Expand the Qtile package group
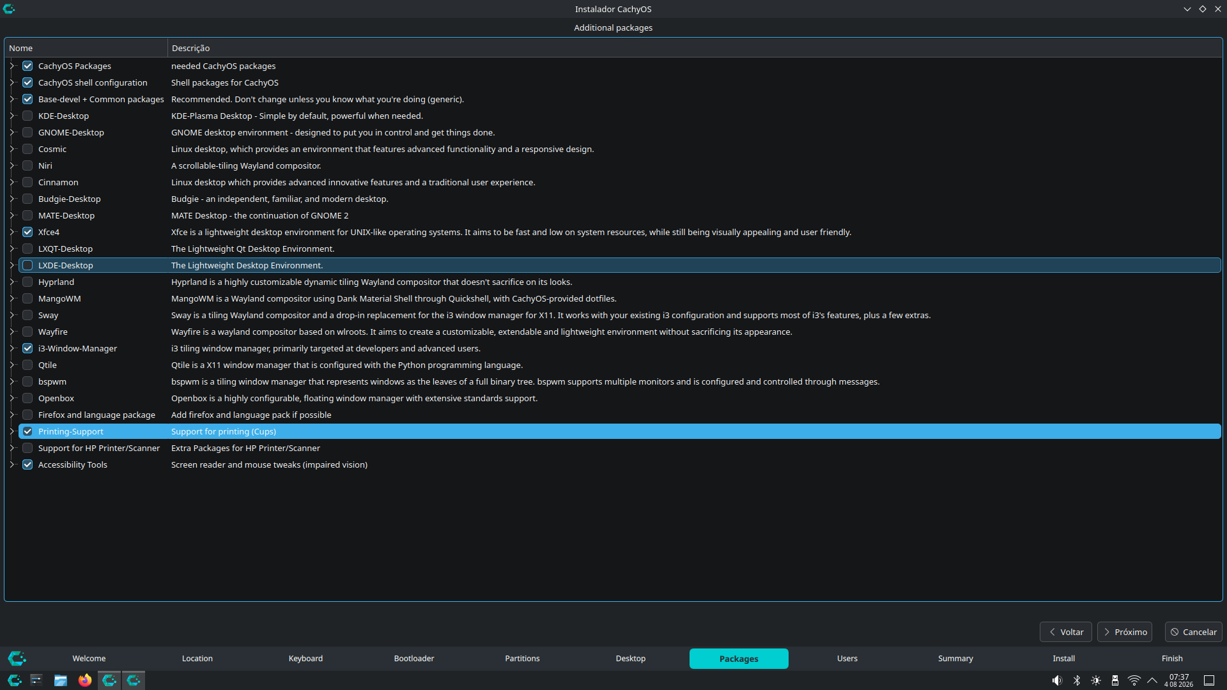This screenshot has height=690, width=1227. 12,365
